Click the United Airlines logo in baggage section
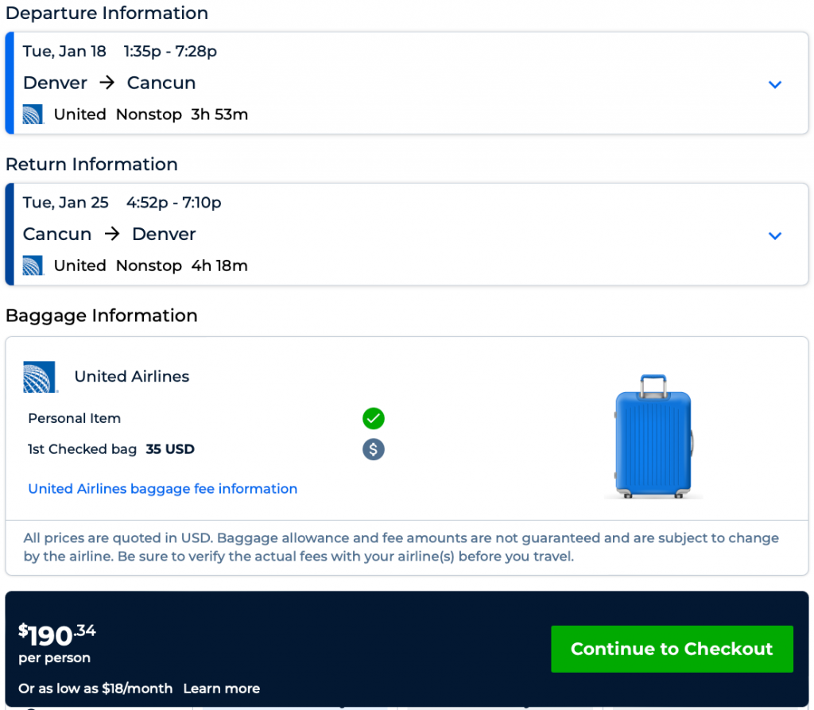The width and height of the screenshot is (814, 710). point(41,377)
